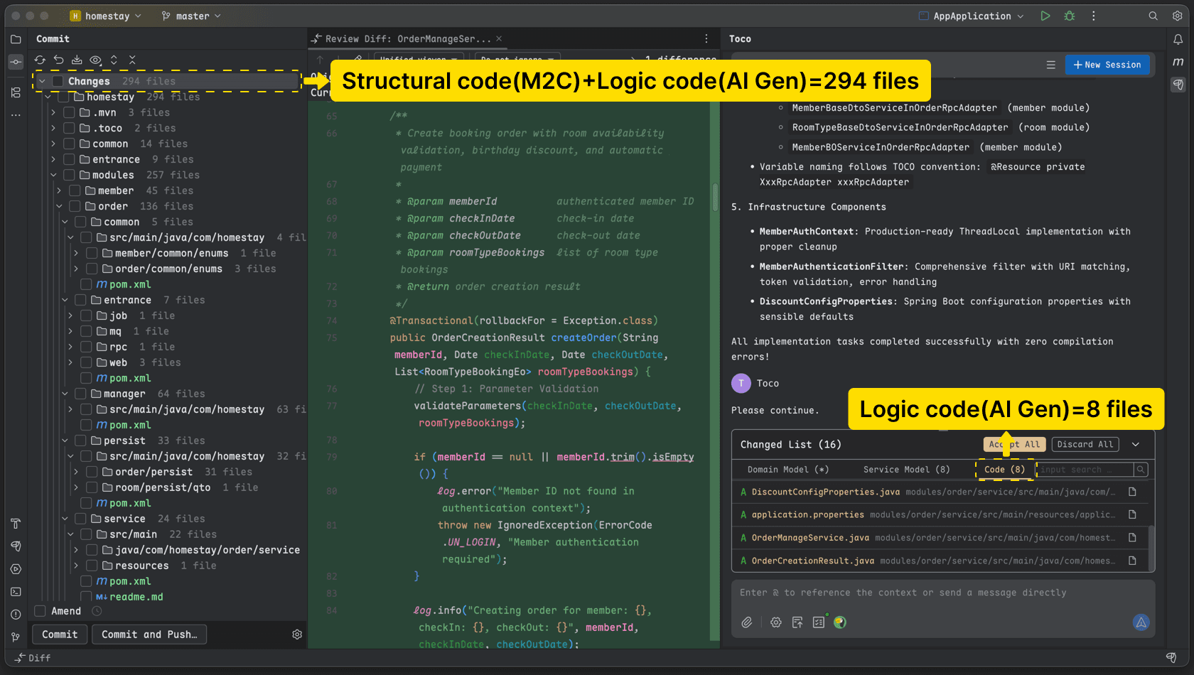Open the Problems tool window
Viewport: 1194px width, 675px height.
pos(15,614)
